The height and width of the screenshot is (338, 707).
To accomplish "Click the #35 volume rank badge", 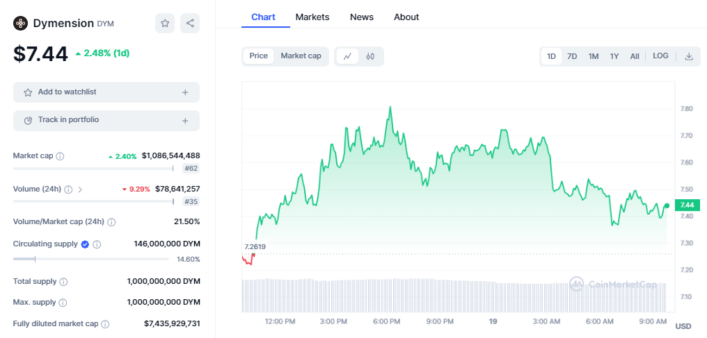I will point(191,201).
